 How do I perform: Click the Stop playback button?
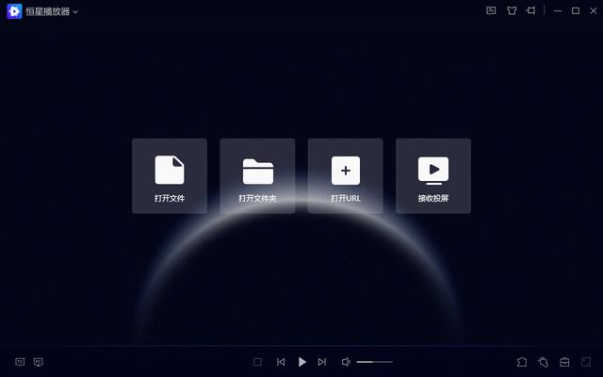pos(258,362)
